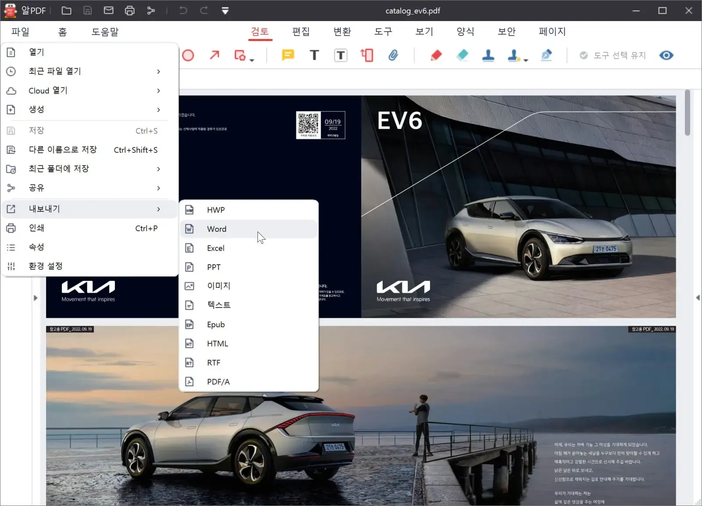Screen dimensions: 702x506
Task: Open the 도움말 menu
Action: [105, 32]
